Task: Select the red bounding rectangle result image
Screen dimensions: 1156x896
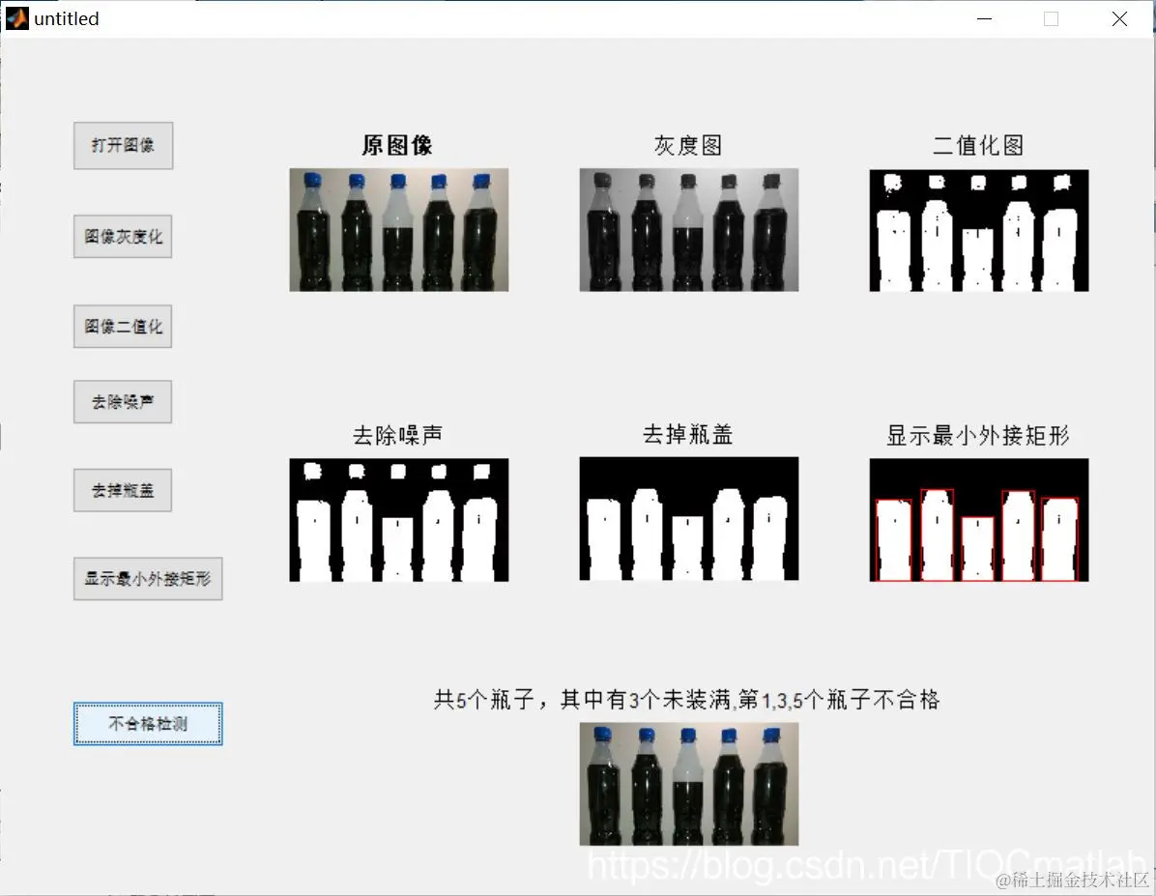Action: (x=977, y=519)
